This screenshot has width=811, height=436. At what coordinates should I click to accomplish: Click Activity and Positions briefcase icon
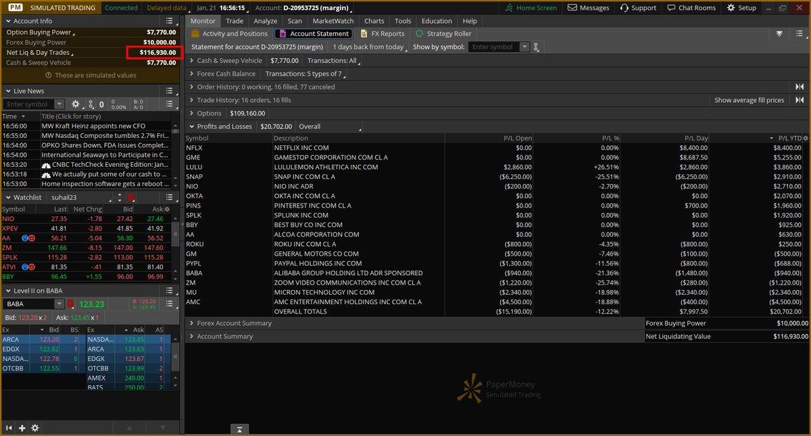point(195,33)
